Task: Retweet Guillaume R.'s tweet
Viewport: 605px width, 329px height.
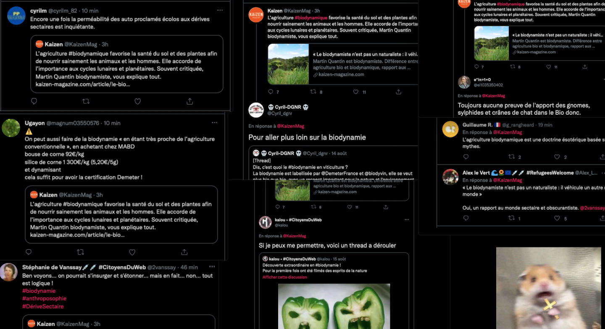Action: click(512, 157)
